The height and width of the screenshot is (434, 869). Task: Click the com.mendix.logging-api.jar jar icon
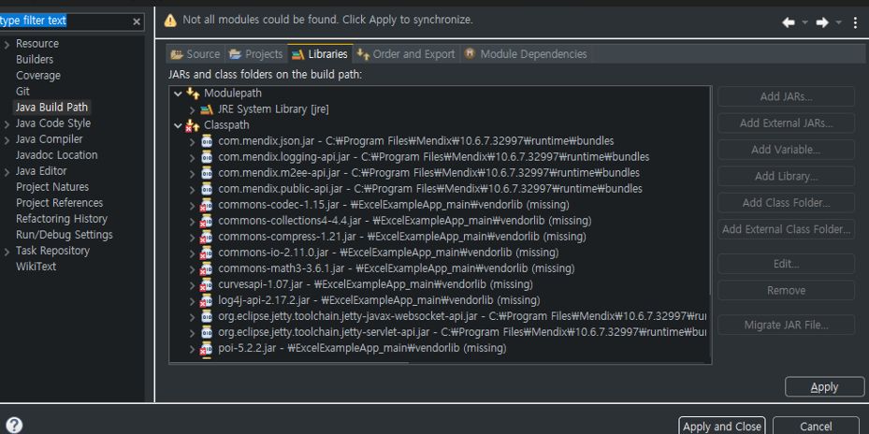pyautogui.click(x=207, y=157)
